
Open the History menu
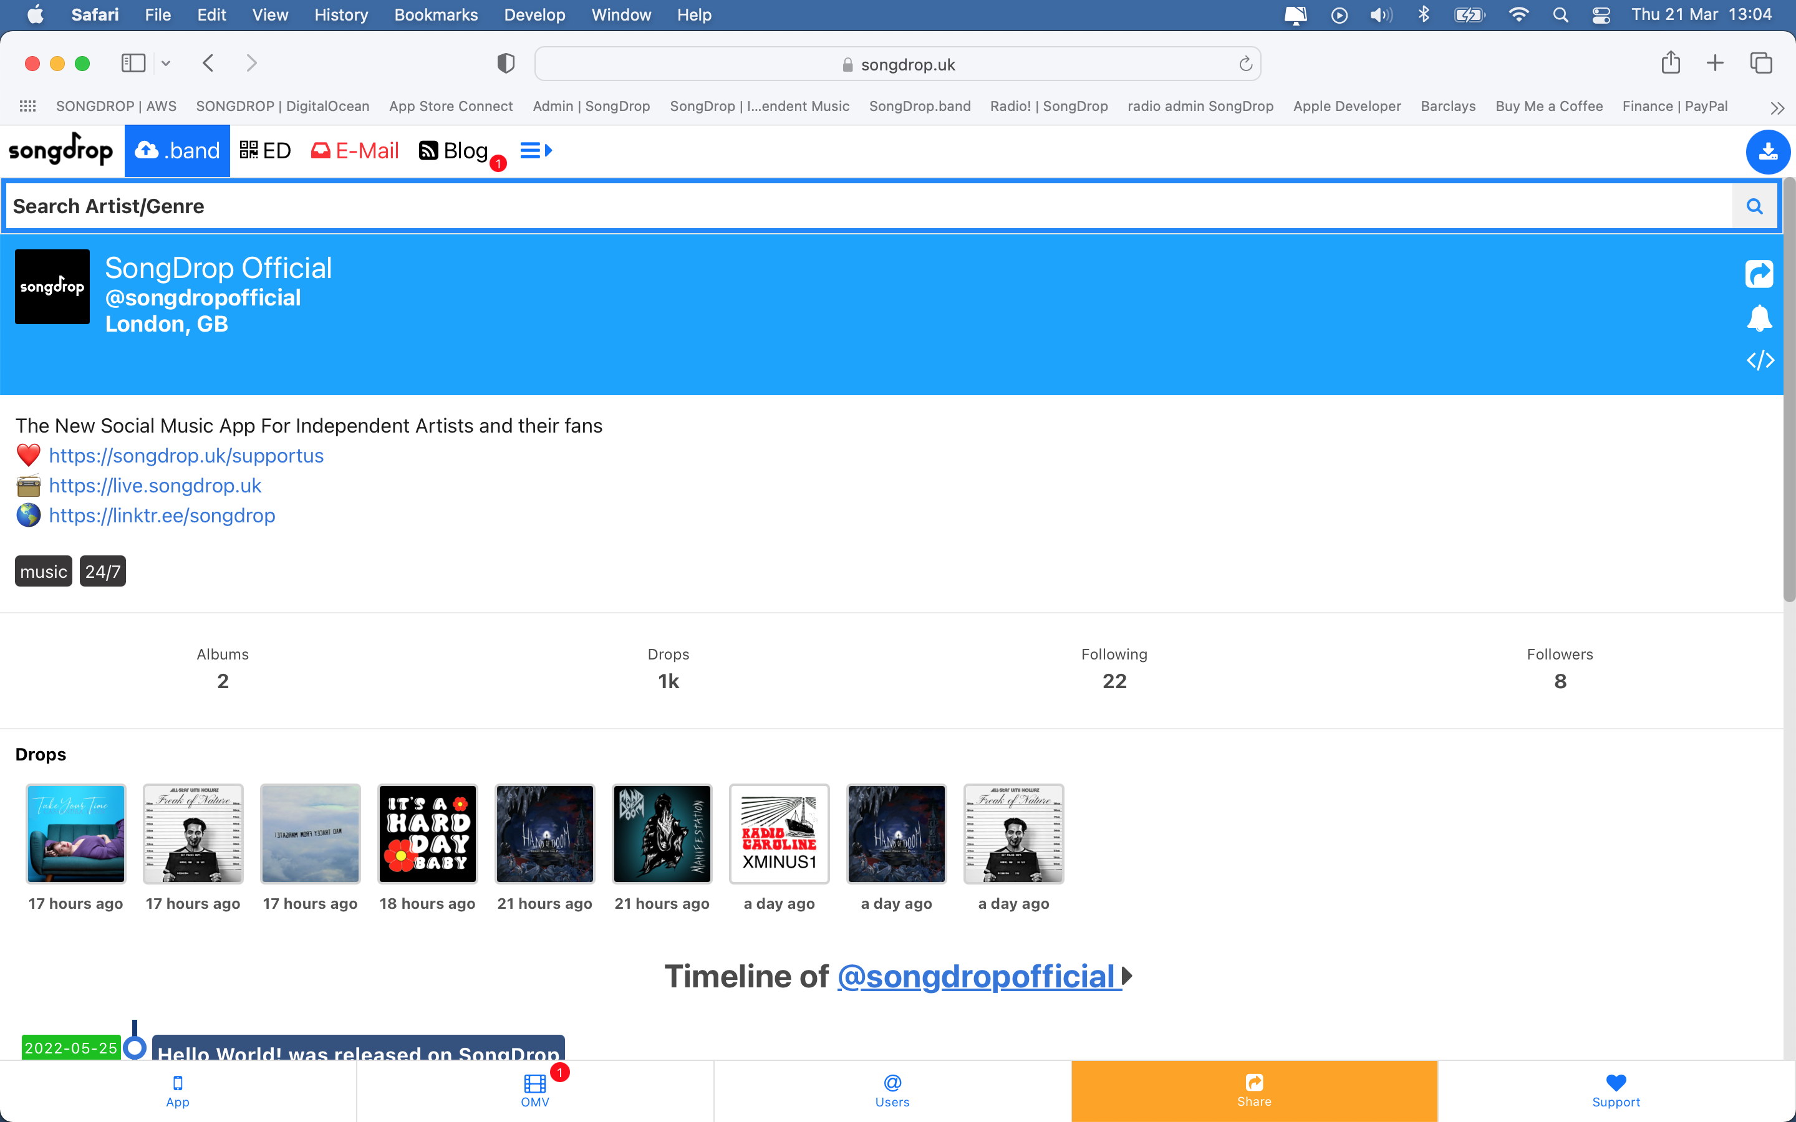(340, 15)
